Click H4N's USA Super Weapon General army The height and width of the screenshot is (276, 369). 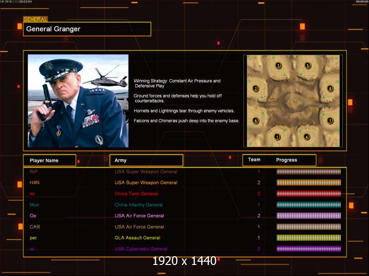pyautogui.click(x=146, y=183)
